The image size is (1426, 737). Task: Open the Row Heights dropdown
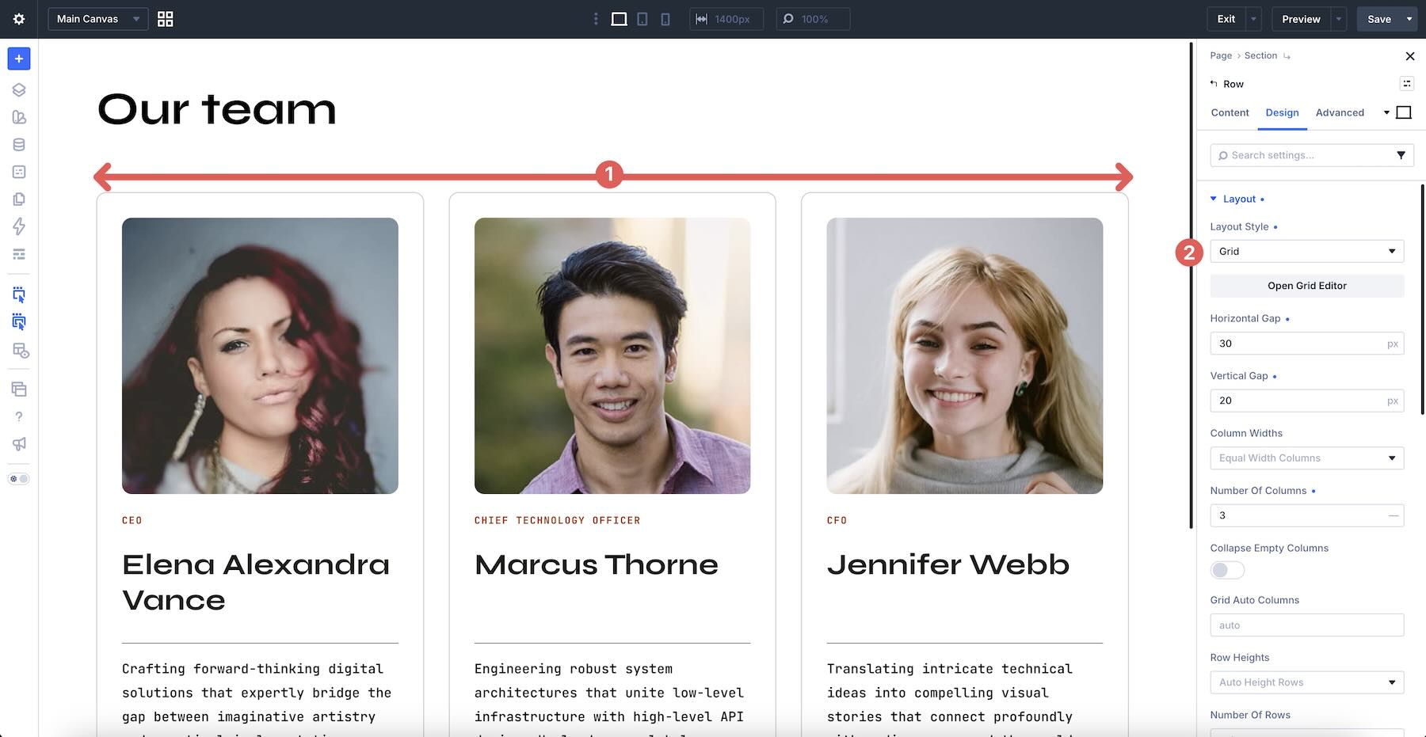1307,682
